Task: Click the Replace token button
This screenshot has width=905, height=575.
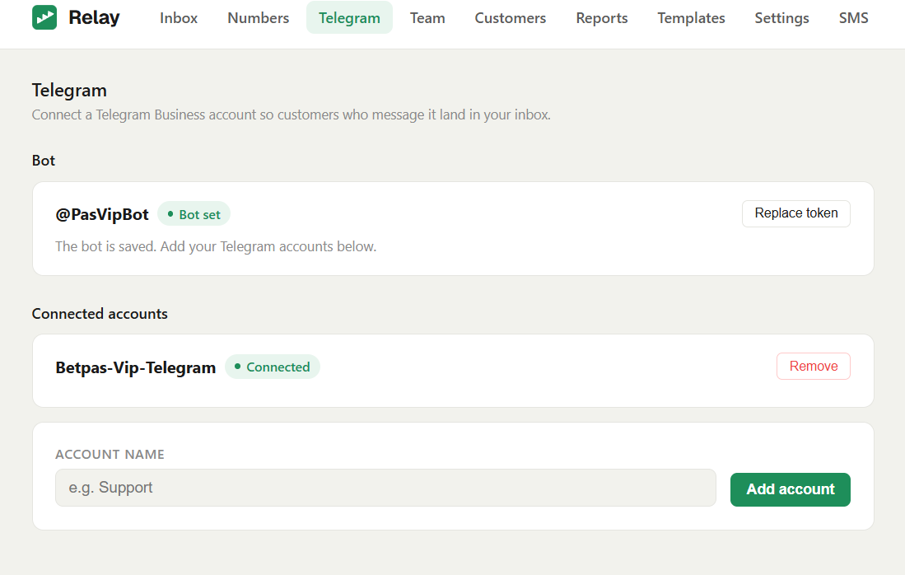Action: [x=796, y=213]
